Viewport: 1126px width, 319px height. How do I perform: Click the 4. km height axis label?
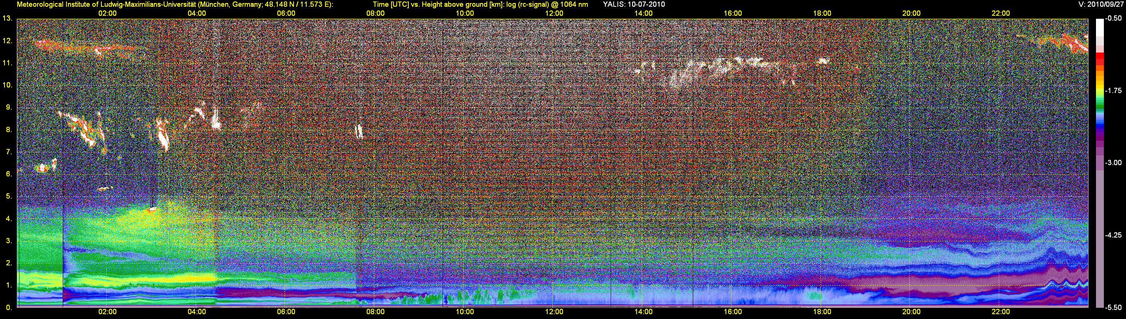(x=9, y=218)
